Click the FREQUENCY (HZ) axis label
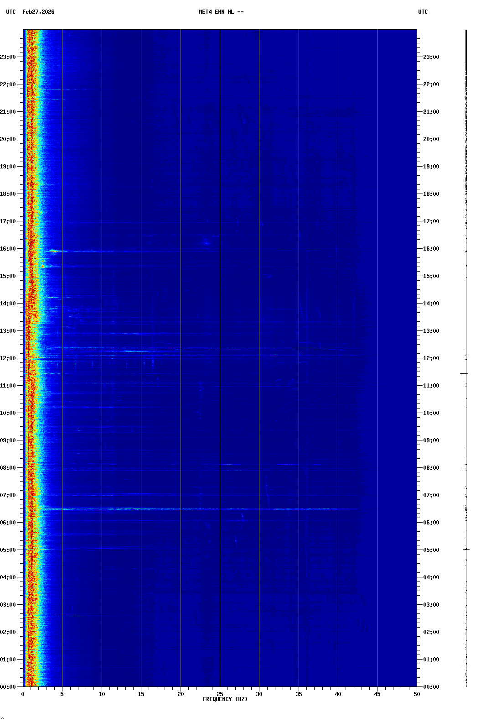 coord(225,699)
